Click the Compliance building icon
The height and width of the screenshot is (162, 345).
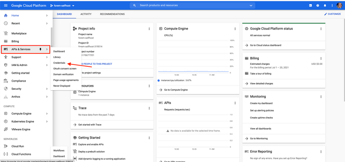6,81
